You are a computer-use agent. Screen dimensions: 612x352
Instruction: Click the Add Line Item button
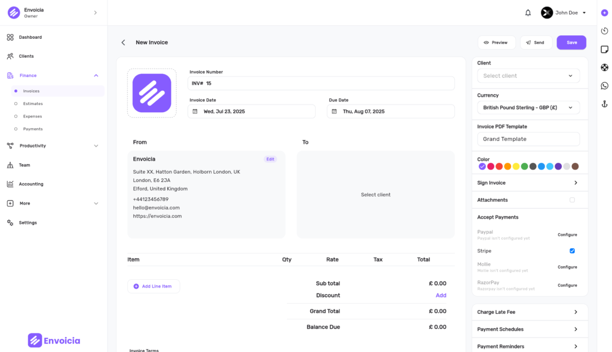coord(154,286)
